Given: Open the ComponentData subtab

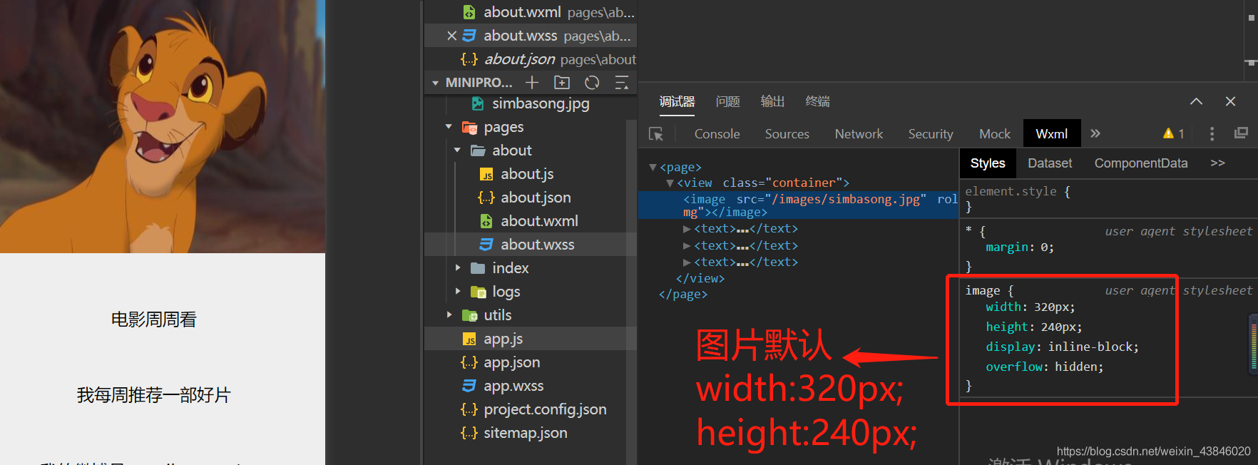Looking at the screenshot, I should click(1141, 163).
